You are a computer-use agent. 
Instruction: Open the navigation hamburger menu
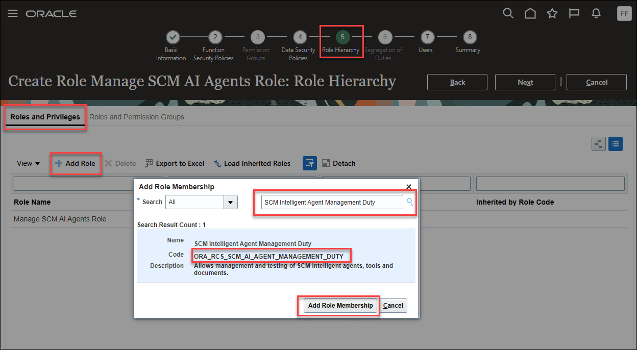[x=13, y=13]
